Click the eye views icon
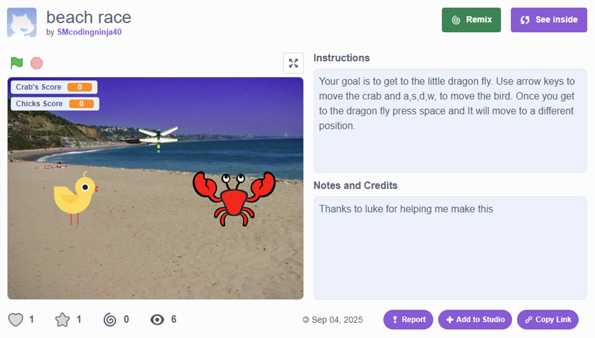 157,320
